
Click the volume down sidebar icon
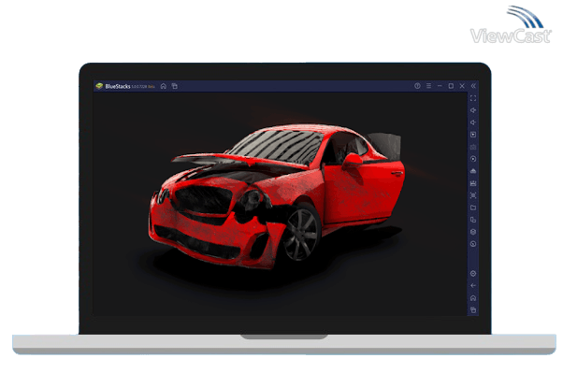(473, 122)
